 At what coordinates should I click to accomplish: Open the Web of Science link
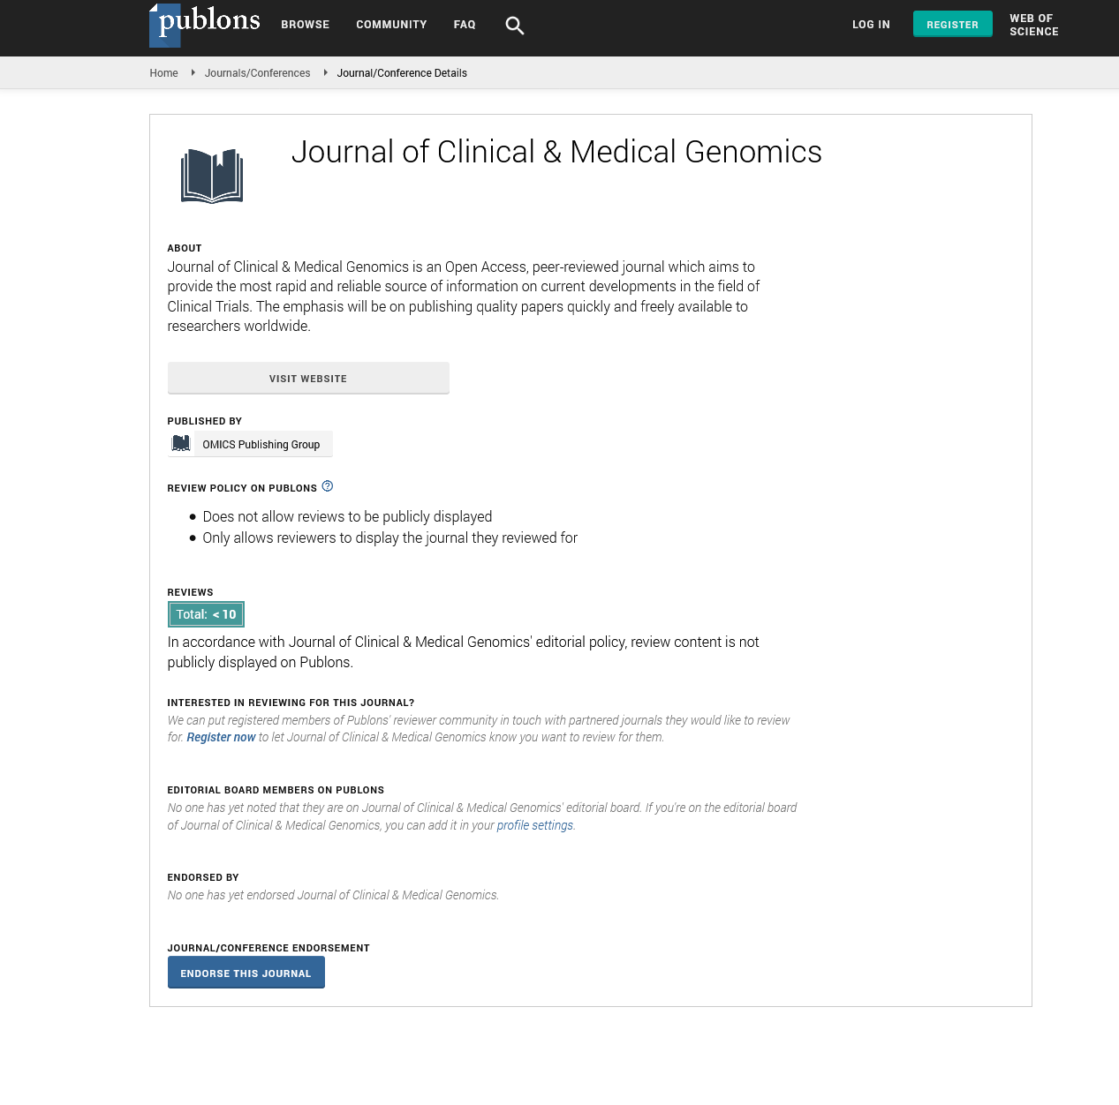click(1034, 25)
